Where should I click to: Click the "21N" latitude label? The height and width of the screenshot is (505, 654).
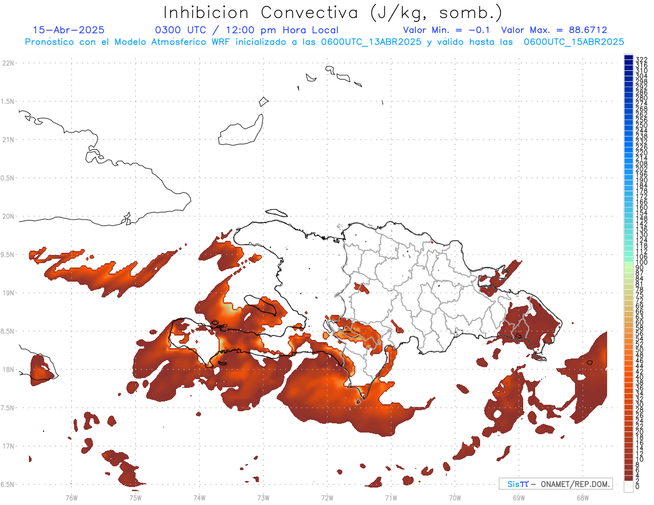click(x=8, y=139)
